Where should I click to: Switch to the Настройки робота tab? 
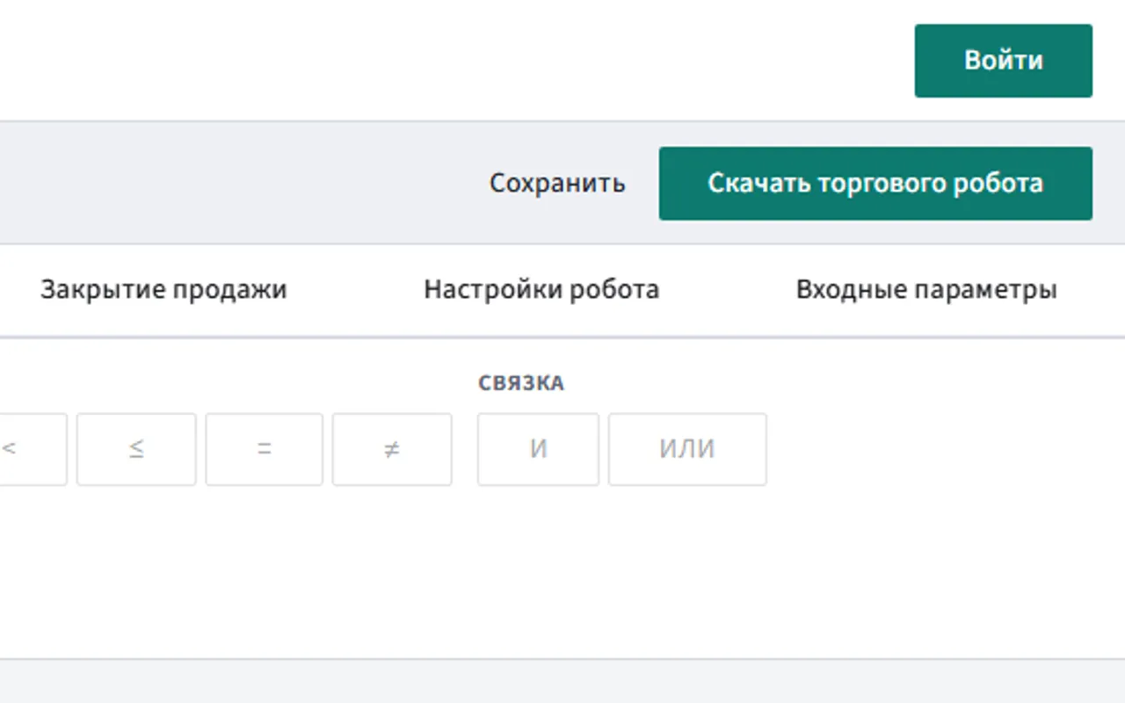click(x=541, y=290)
